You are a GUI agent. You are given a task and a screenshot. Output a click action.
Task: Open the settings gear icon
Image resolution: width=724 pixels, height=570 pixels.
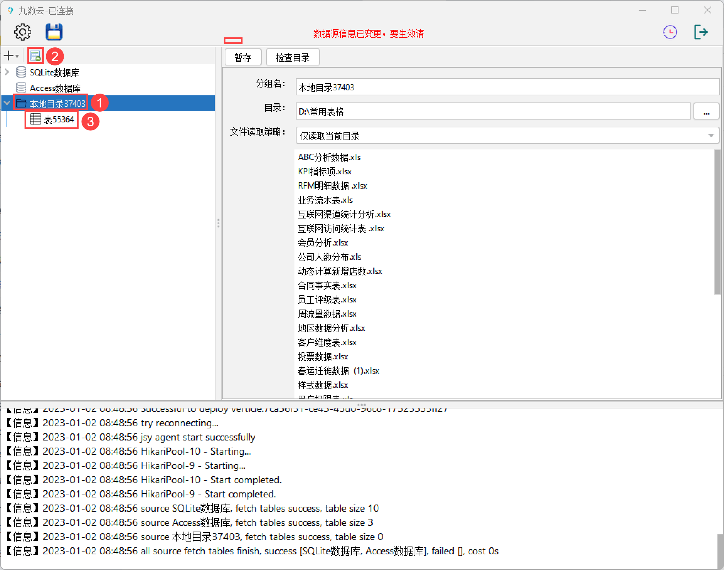pos(22,32)
